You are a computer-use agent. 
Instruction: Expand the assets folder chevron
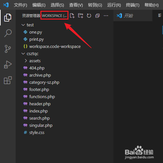click(26, 61)
